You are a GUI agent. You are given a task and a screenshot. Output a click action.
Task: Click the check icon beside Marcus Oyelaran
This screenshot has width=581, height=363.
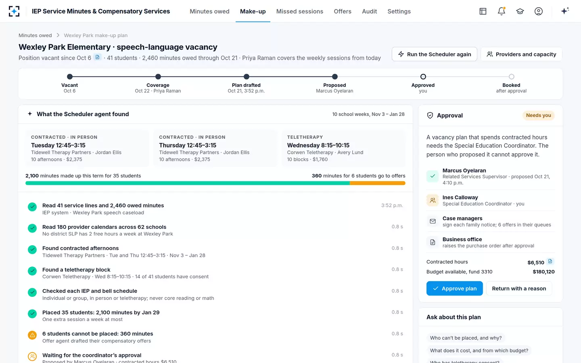point(433,176)
